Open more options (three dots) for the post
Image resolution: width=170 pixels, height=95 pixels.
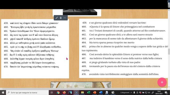(65, 18)
